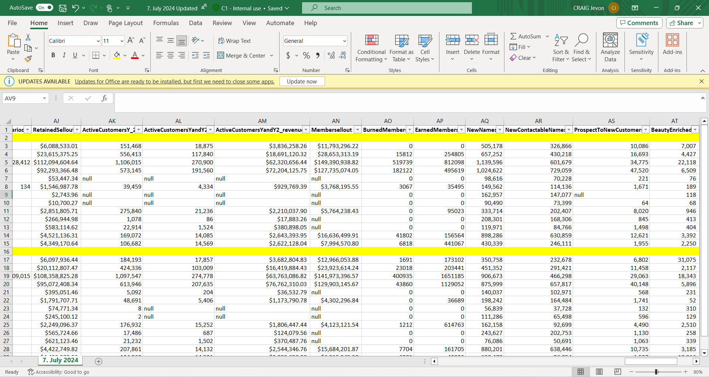Toggle bold formatting
The height and width of the screenshot is (377, 709).
[53, 55]
